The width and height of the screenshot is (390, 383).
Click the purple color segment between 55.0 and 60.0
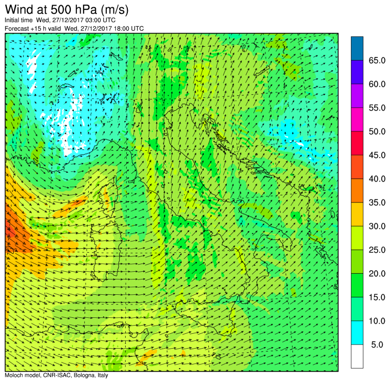(x=357, y=96)
